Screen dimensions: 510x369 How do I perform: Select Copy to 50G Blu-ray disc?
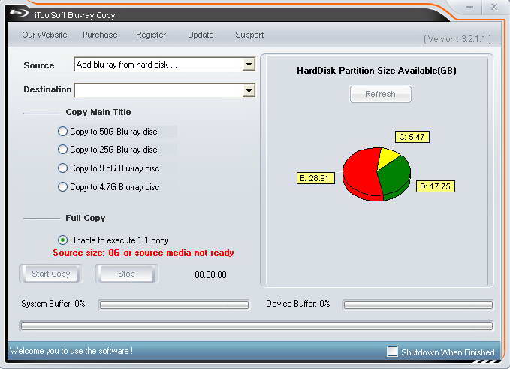(x=107, y=132)
